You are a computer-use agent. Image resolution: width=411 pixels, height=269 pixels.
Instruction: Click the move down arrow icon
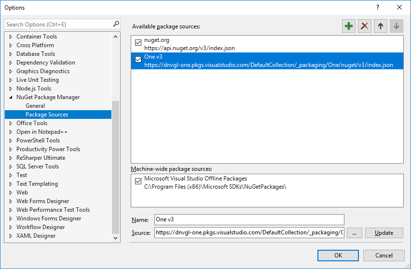click(397, 26)
